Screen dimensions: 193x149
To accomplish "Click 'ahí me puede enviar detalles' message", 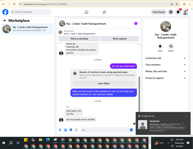I will click(81, 120).
